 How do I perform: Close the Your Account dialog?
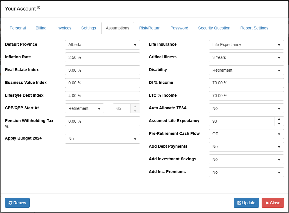pyautogui.click(x=273, y=203)
